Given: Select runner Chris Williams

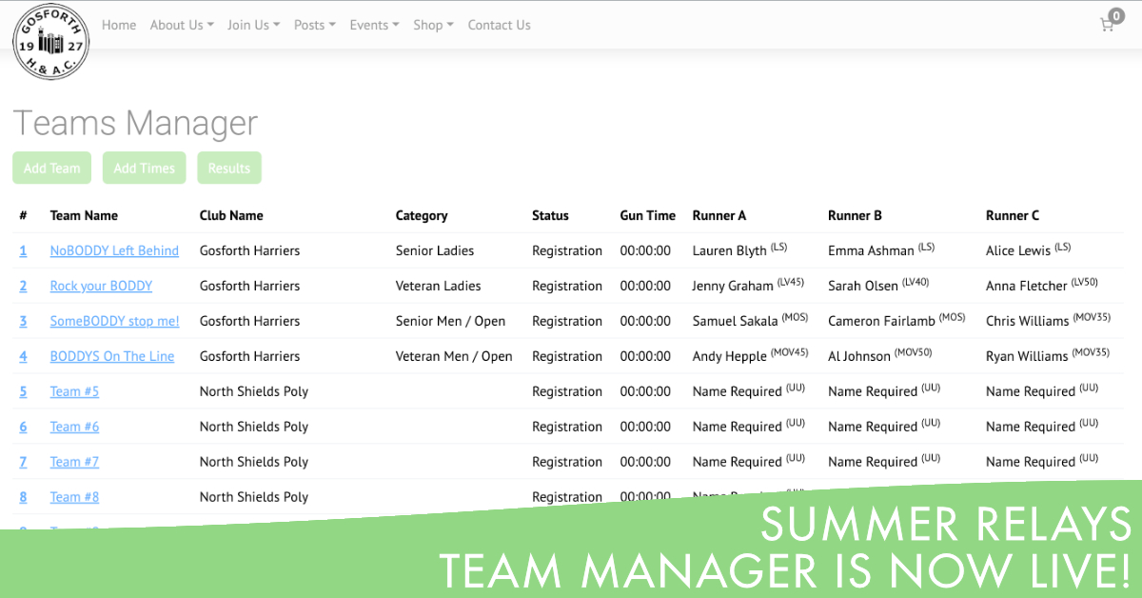Looking at the screenshot, I should pyautogui.click(x=1027, y=321).
